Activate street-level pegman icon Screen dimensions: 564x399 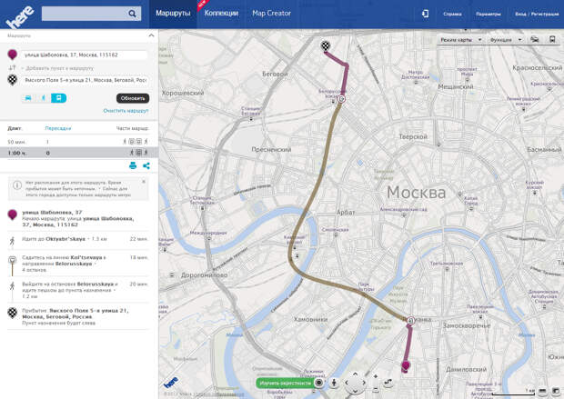tap(335, 383)
